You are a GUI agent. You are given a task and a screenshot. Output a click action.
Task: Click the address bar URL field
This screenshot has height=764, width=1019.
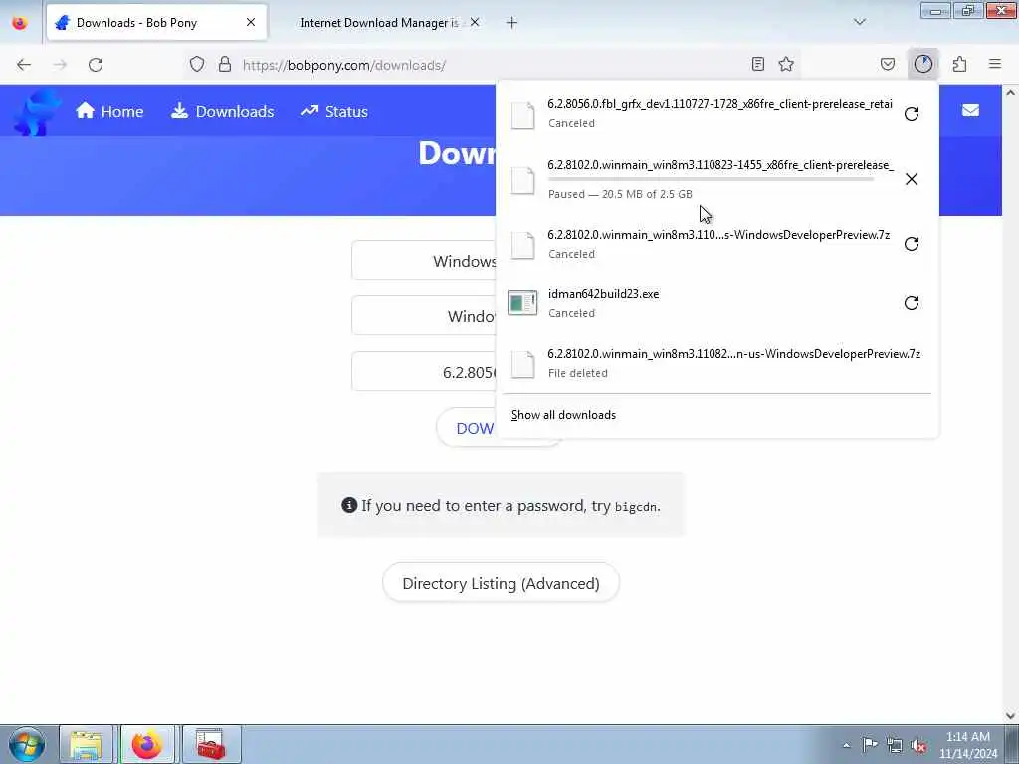pyautogui.click(x=492, y=65)
